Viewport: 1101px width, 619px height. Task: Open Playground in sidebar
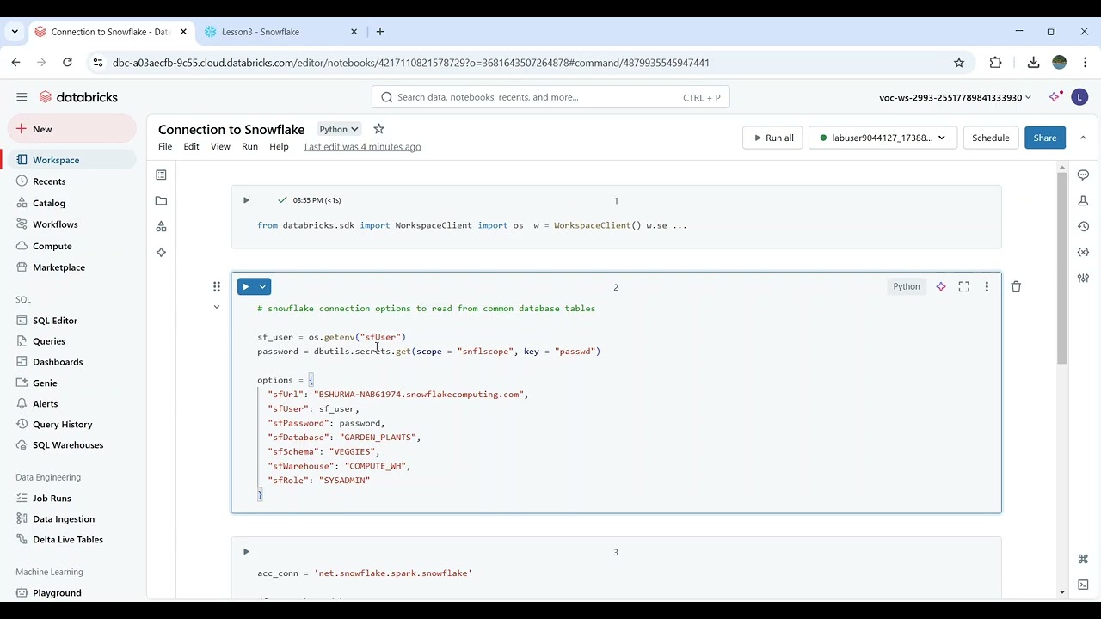72,593
